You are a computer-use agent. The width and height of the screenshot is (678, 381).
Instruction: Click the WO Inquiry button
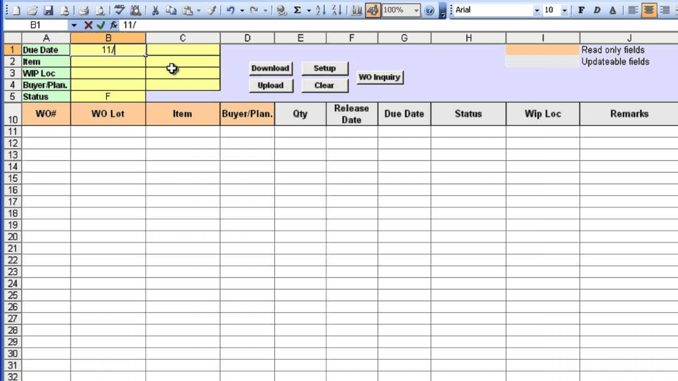380,77
